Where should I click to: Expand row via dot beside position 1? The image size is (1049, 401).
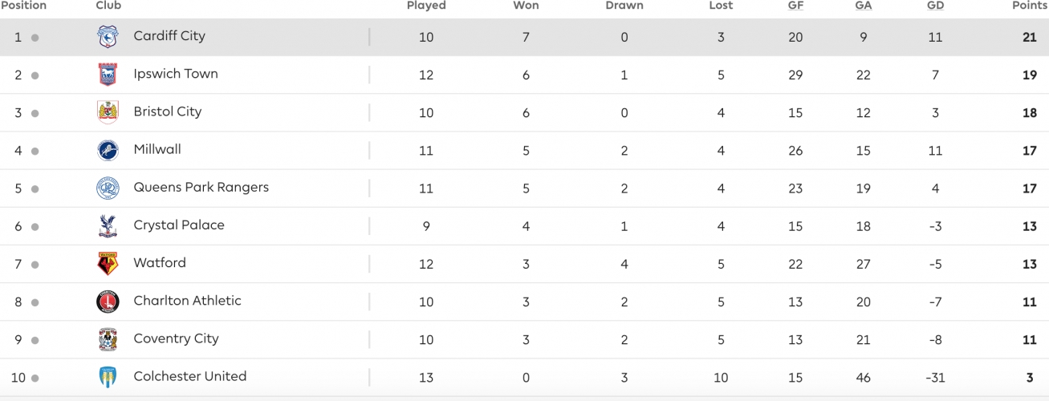(x=35, y=38)
